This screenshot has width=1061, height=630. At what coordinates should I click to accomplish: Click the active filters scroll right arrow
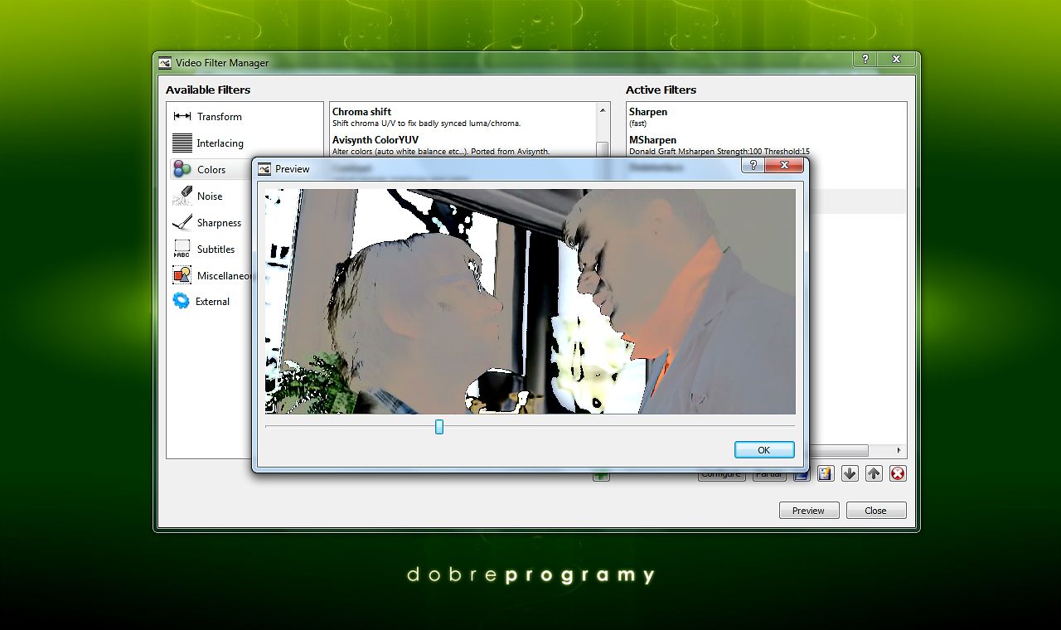point(899,450)
